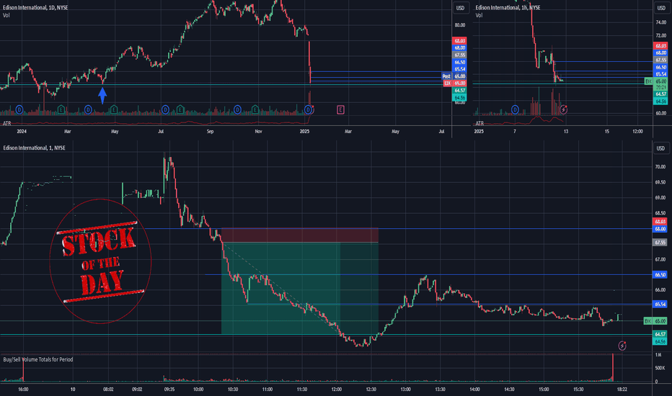This screenshot has height=396, width=672.
Task: Click the 74.00 tick on the 1h price scale
Action: coord(661,22)
